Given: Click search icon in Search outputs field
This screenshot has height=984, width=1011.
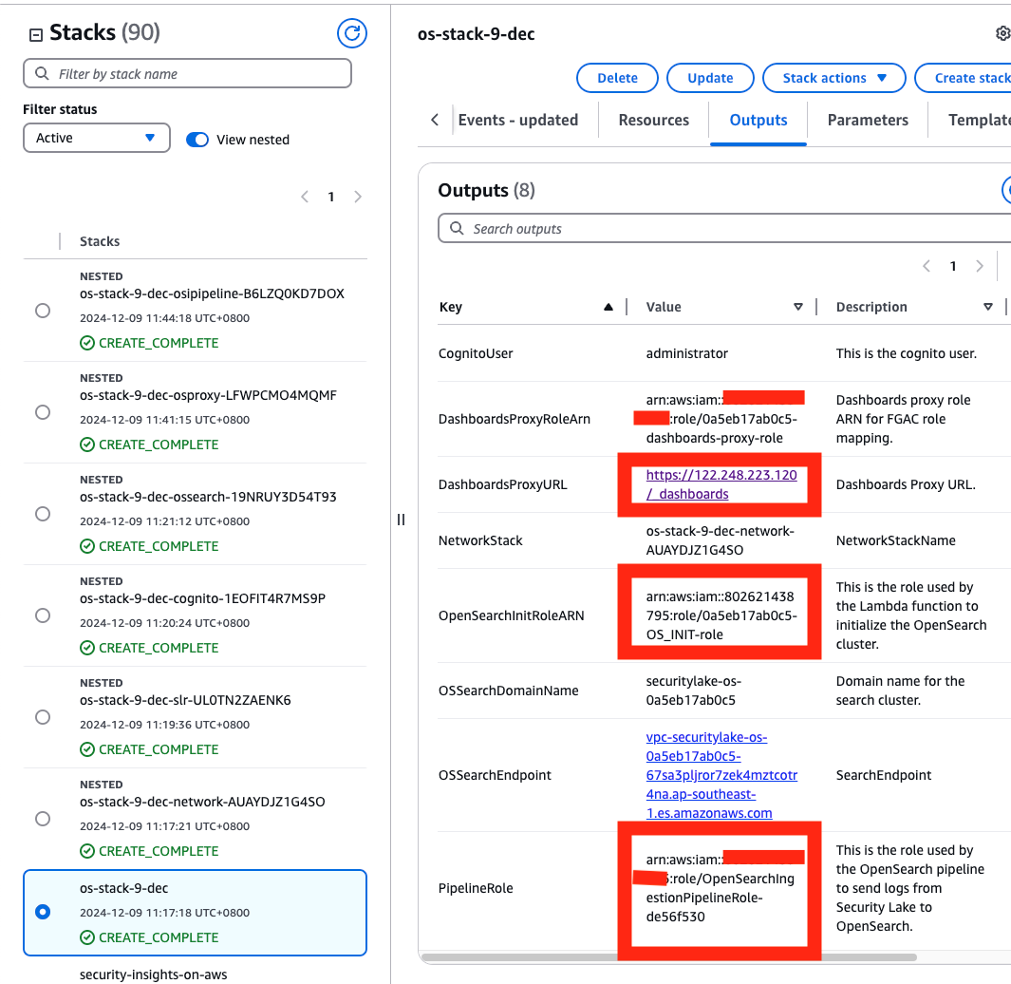Looking at the screenshot, I should (x=457, y=228).
